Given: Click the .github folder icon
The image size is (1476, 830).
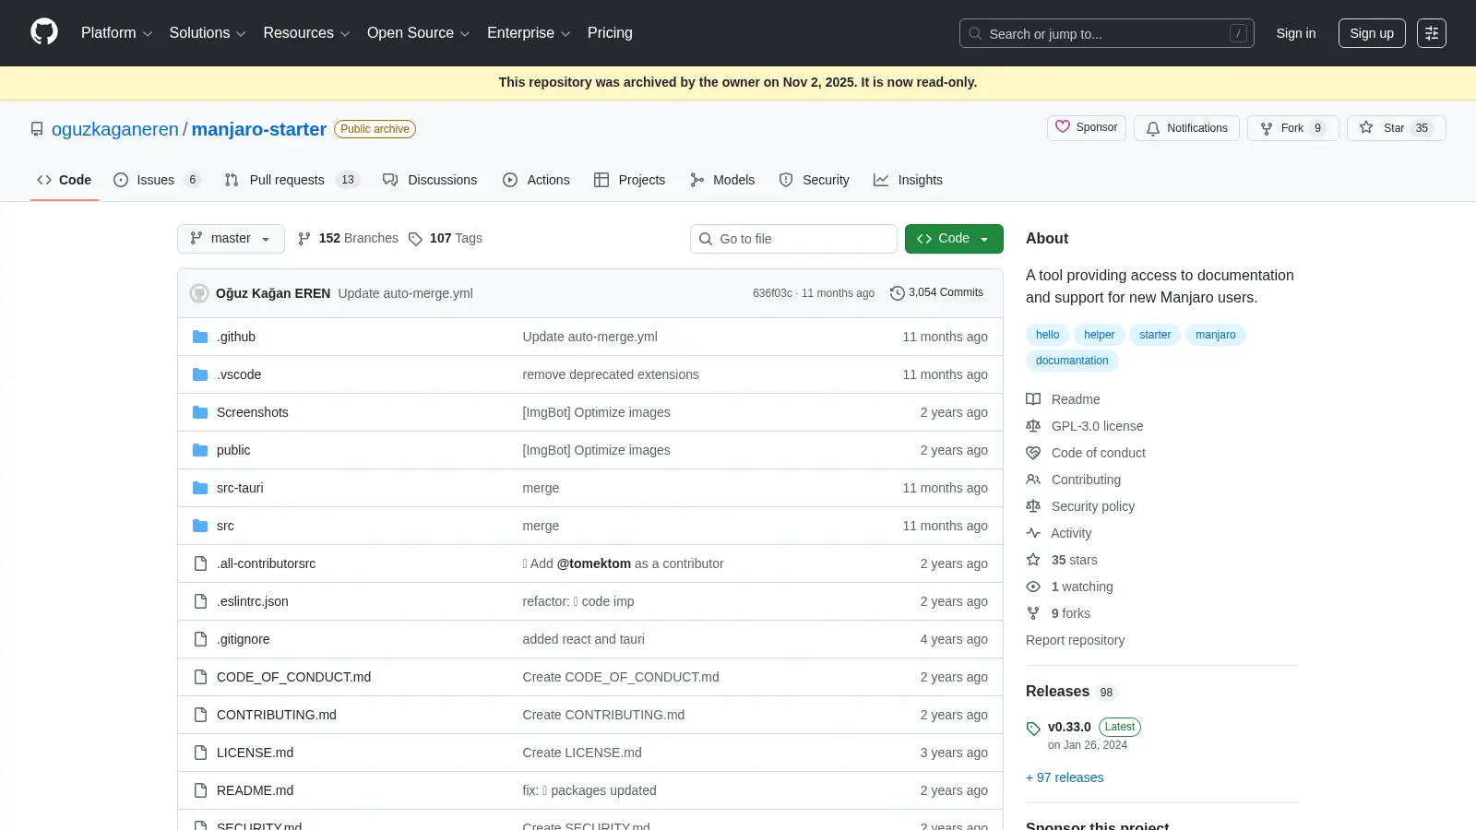Looking at the screenshot, I should click(200, 337).
